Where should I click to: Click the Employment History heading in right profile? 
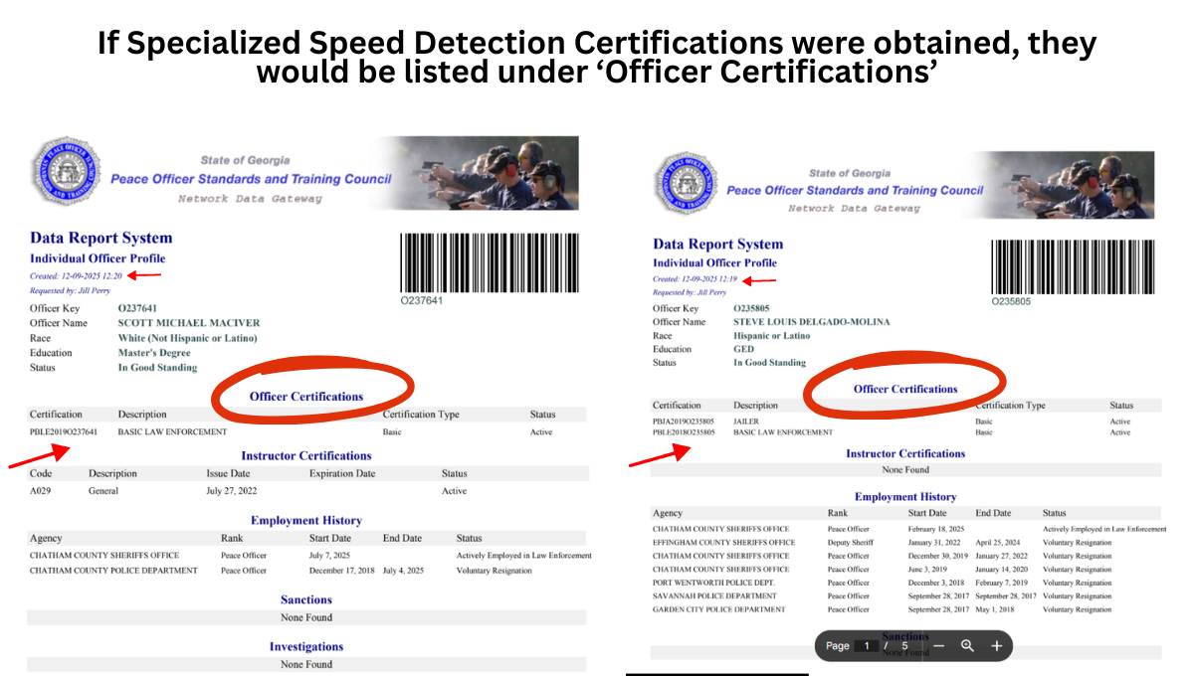[x=905, y=496]
